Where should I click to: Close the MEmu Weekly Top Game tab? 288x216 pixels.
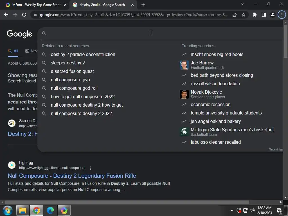coord(65,5)
